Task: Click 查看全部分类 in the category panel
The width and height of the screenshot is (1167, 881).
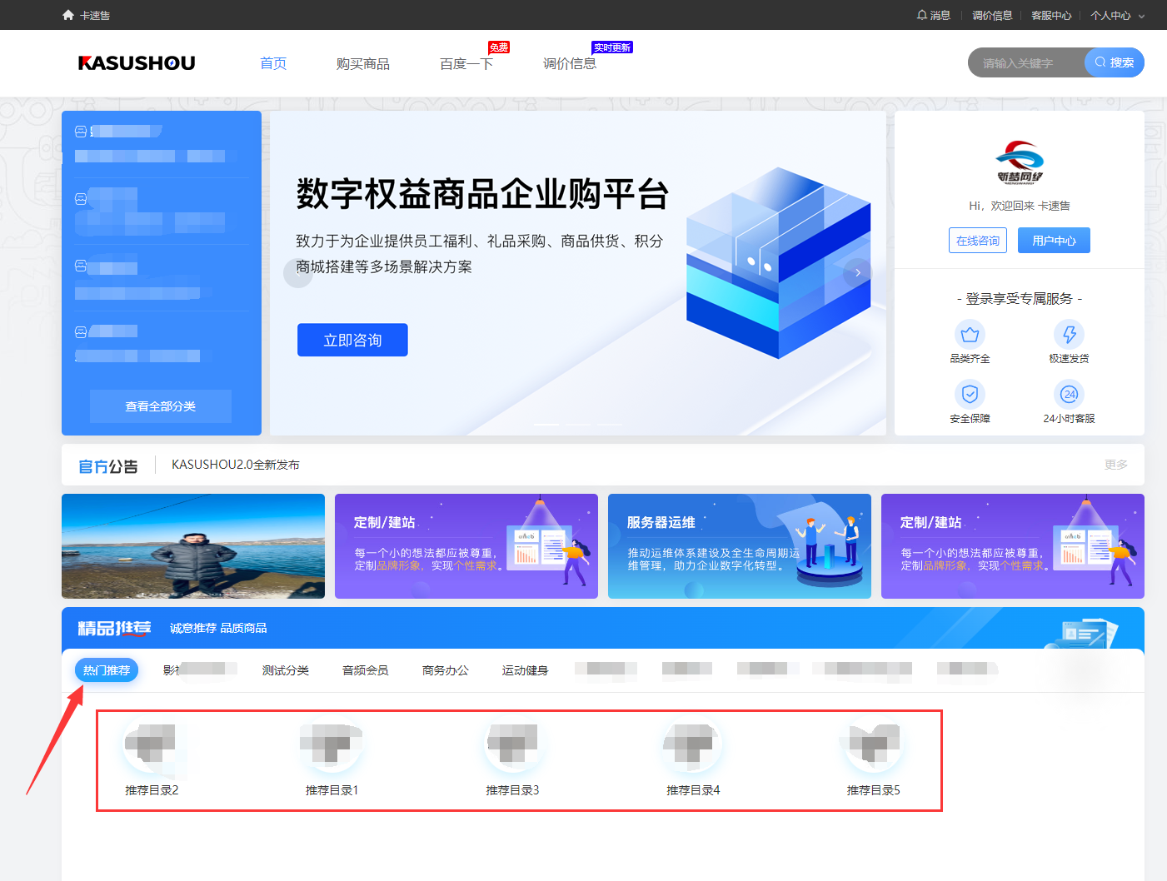Action: pyautogui.click(x=161, y=406)
